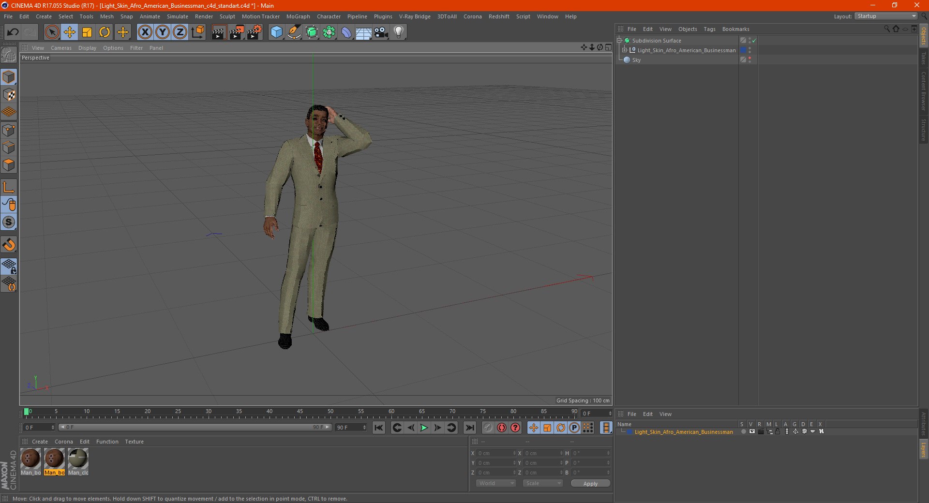Switch to Content Browser side tab
Screen dimensions: 929x503
coord(924,91)
